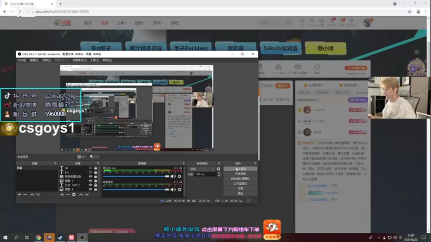Screen dimensions: 431x242
Task: Open OBS 视图(V) menu
Action: [46, 60]
